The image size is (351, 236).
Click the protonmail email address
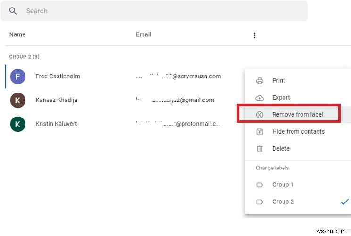pyautogui.click(x=178, y=124)
